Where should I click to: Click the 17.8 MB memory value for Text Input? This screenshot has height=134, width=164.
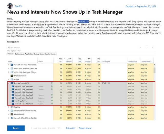click(x=69, y=65)
